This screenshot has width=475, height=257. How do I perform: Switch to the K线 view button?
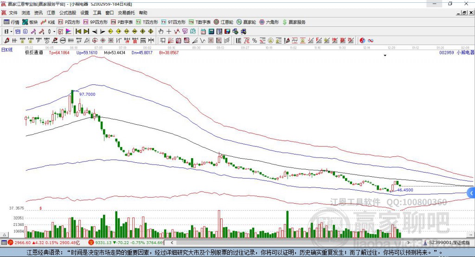[x=48, y=22]
